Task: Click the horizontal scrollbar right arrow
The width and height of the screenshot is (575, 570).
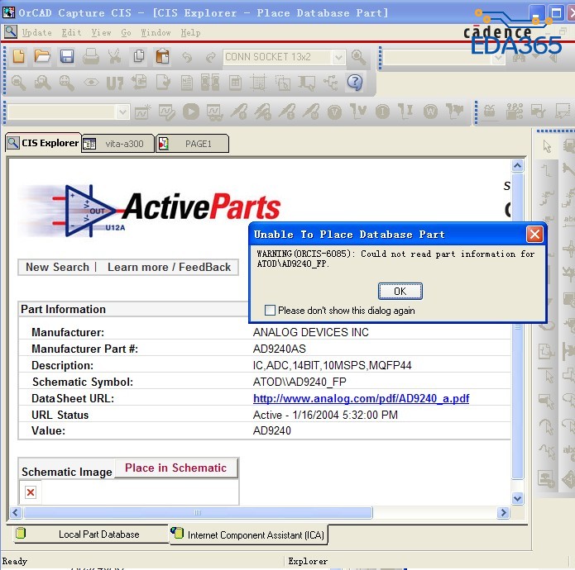Action: pos(503,512)
